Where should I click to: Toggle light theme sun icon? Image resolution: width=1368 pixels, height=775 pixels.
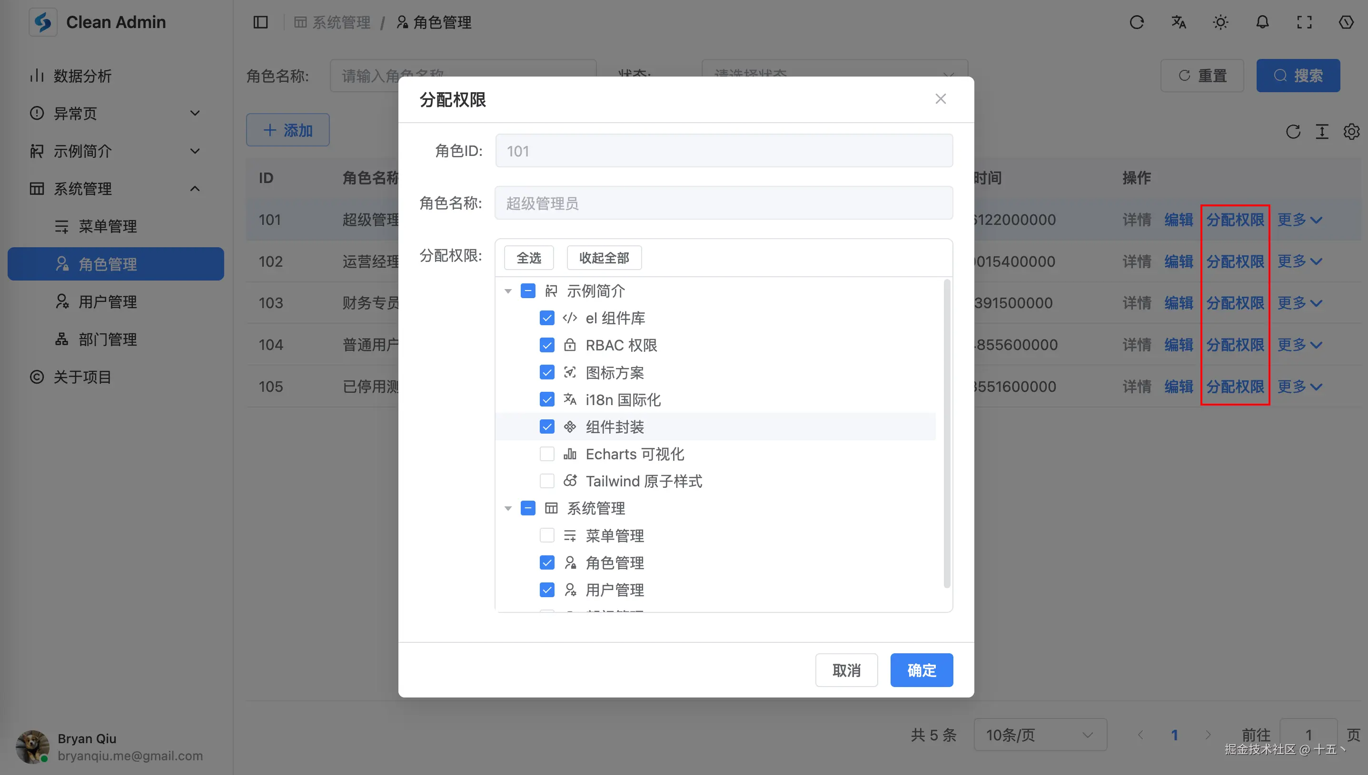click(x=1220, y=22)
